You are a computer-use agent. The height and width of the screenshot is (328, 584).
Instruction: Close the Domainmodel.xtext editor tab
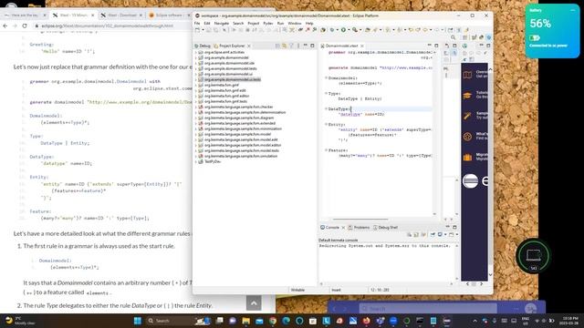[361, 46]
